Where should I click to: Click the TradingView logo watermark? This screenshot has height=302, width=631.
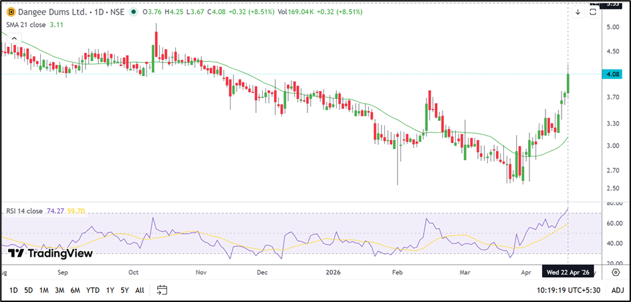[x=50, y=253]
